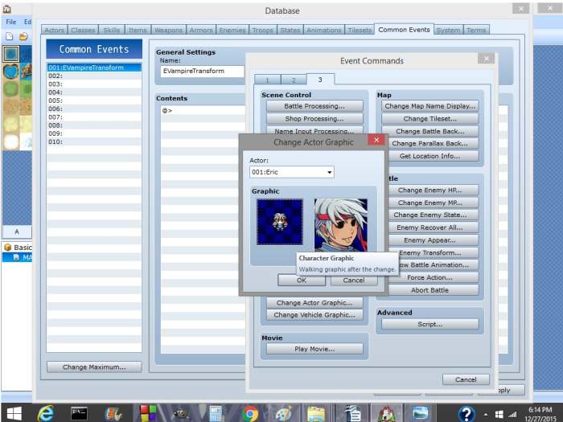The height and width of the screenshot is (422, 563).
Task: Open the Tilesets database tab
Action: [360, 31]
